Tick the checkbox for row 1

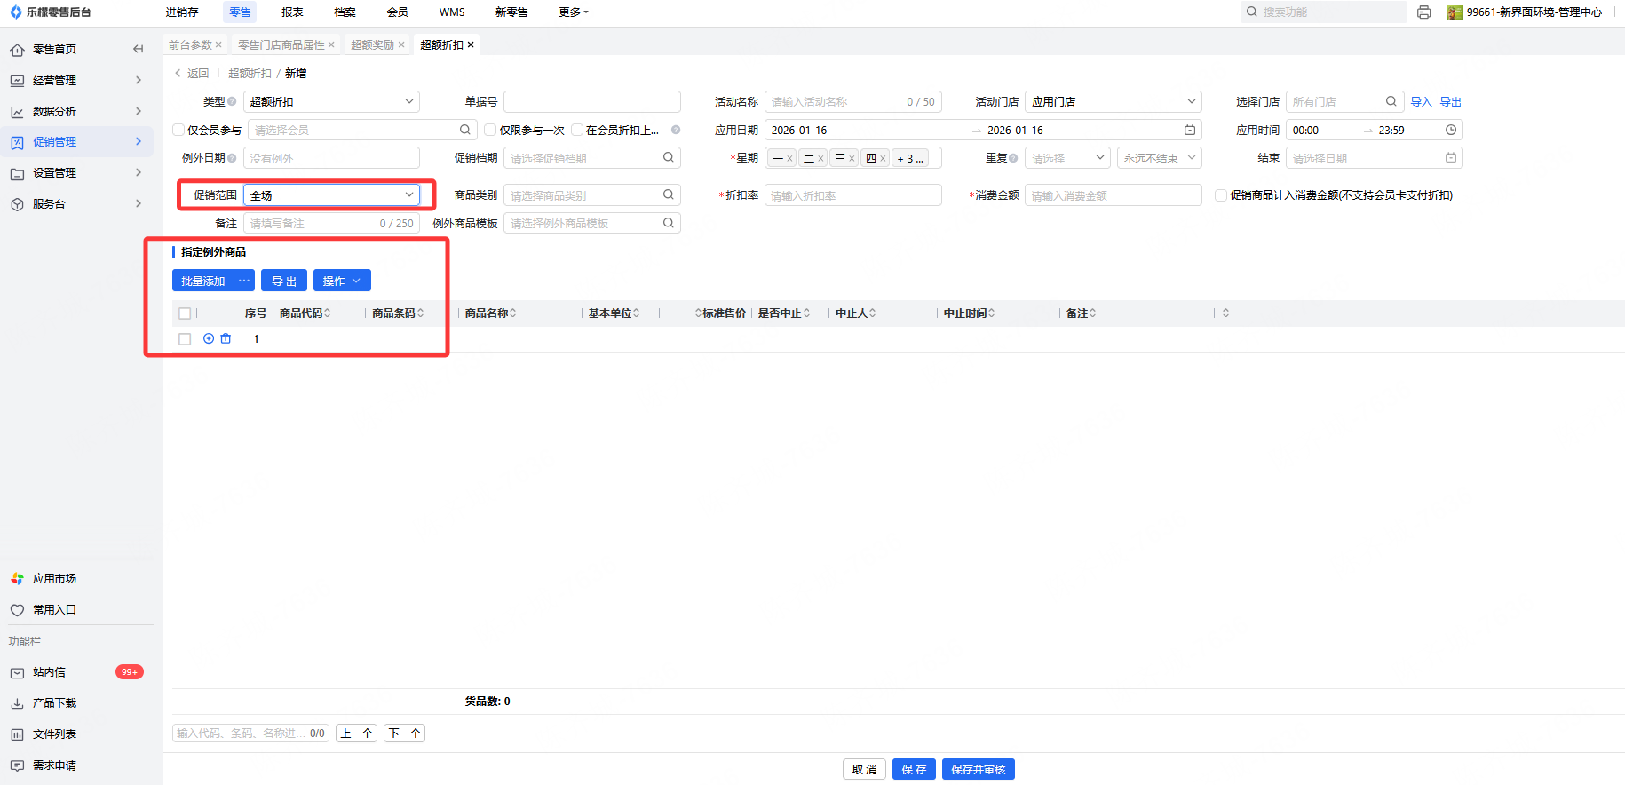tap(185, 339)
